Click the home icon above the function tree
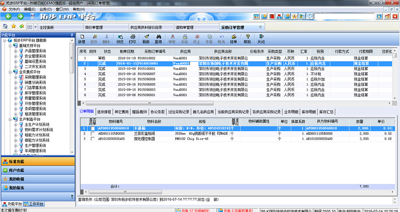400x212 pixels. (x=5, y=27)
